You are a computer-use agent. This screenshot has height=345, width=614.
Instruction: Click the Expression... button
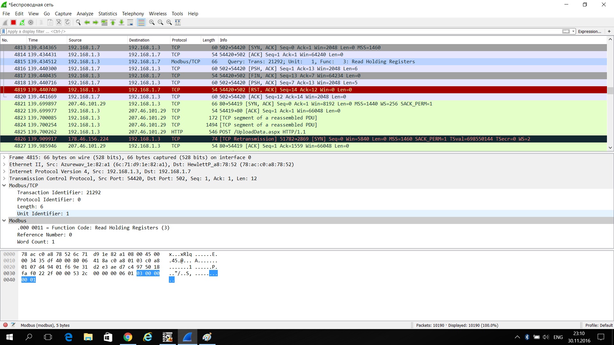[589, 31]
